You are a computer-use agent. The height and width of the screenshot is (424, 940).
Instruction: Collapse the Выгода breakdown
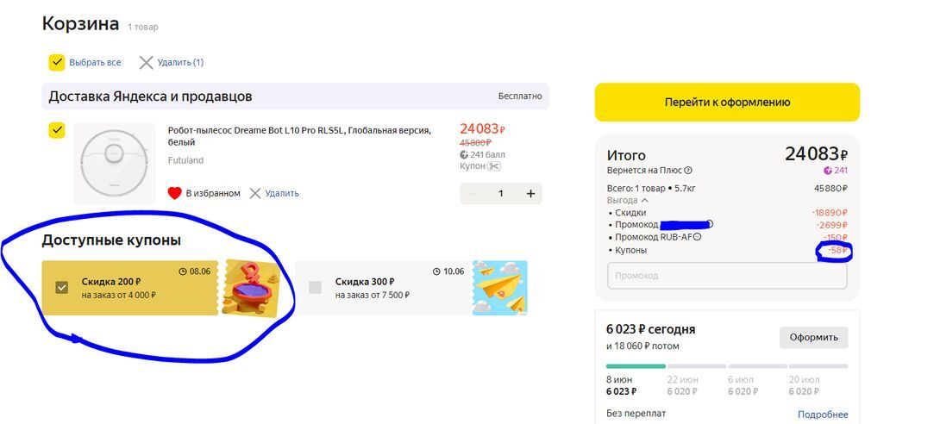[644, 200]
